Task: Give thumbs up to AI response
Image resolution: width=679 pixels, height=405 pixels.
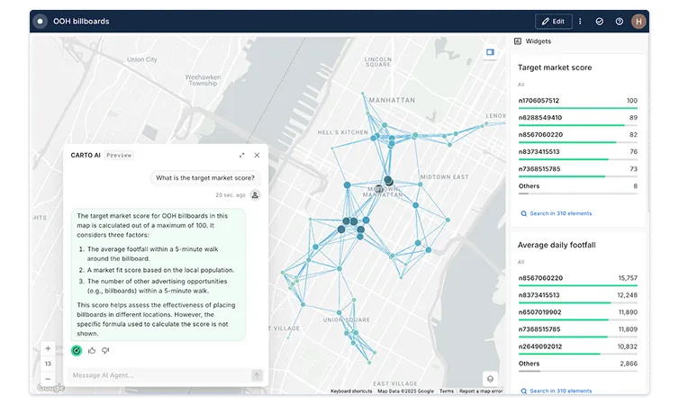Action: click(92, 350)
